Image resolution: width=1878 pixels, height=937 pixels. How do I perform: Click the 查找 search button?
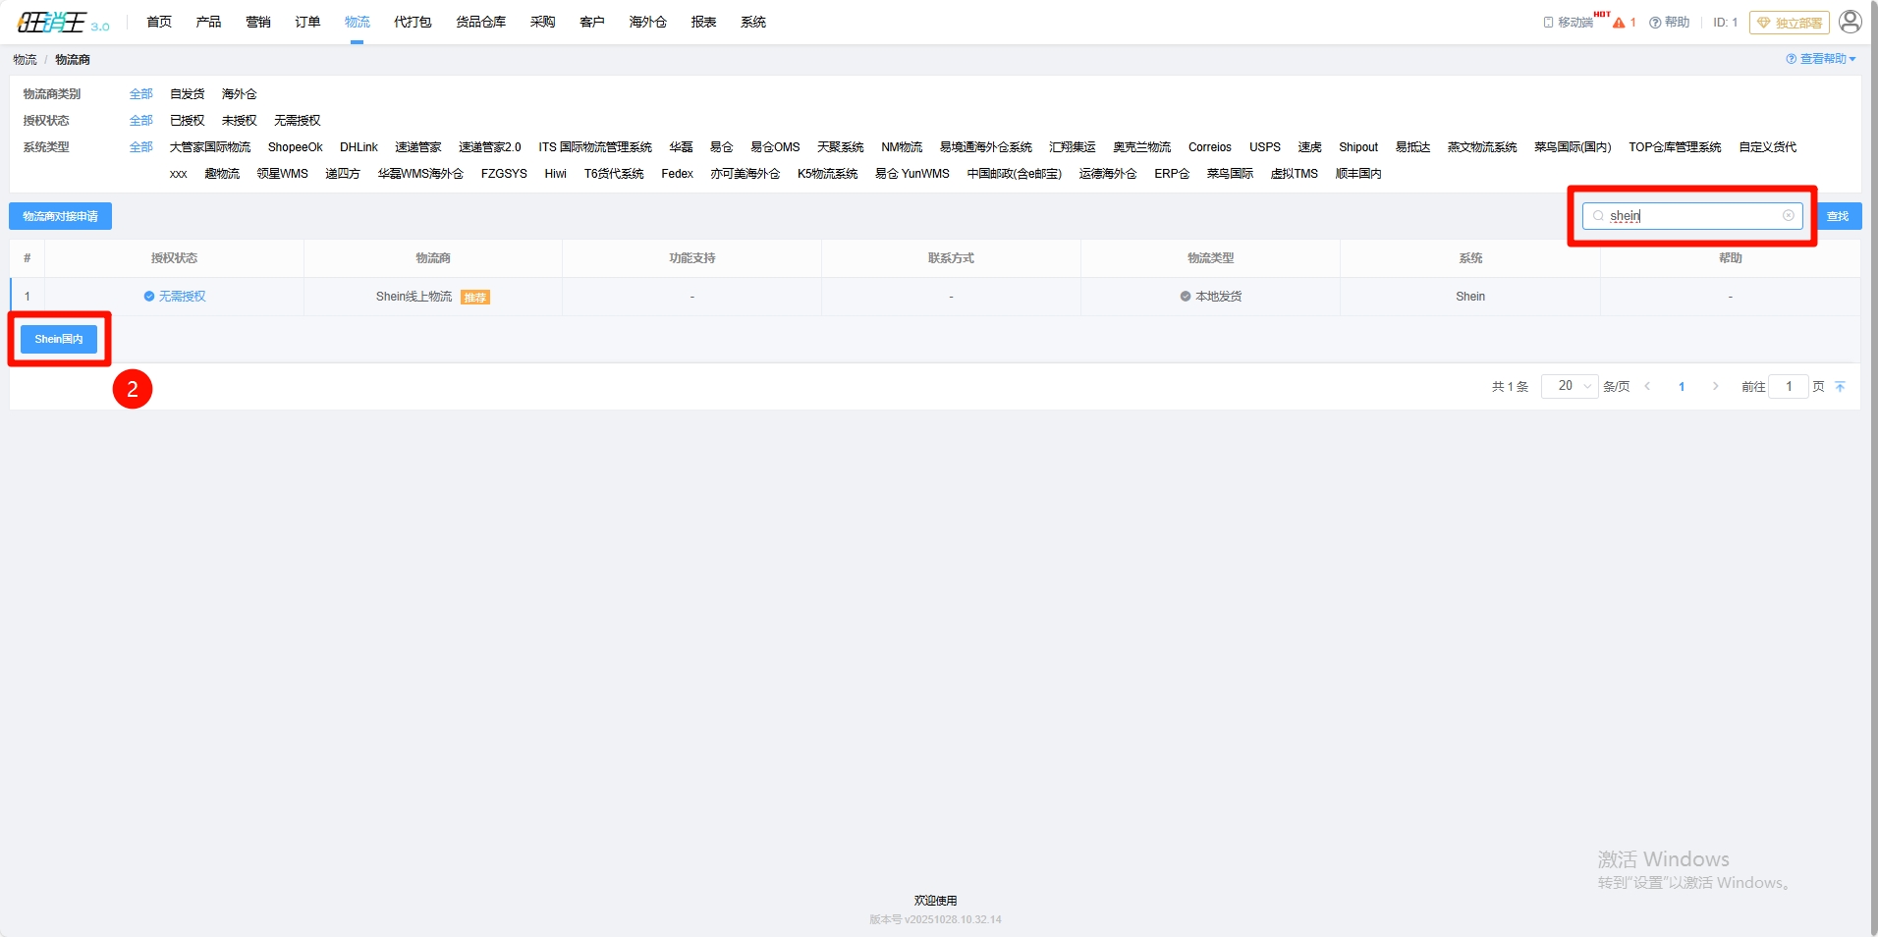tap(1837, 216)
